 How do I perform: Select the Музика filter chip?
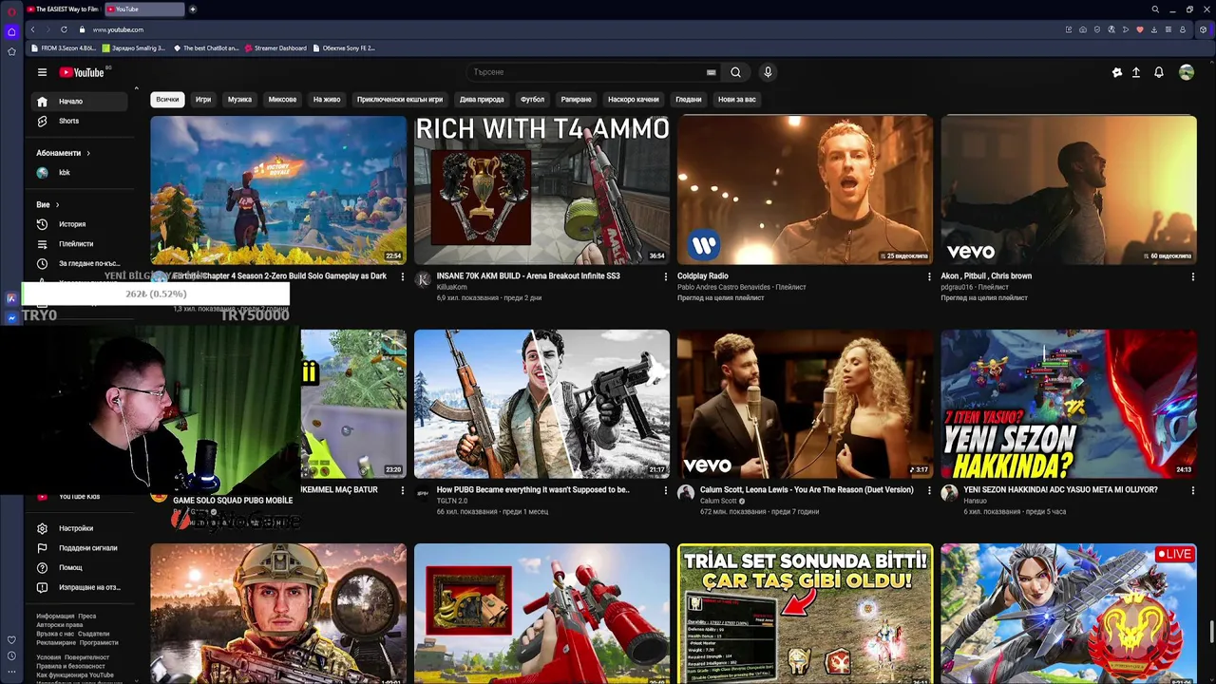(239, 99)
